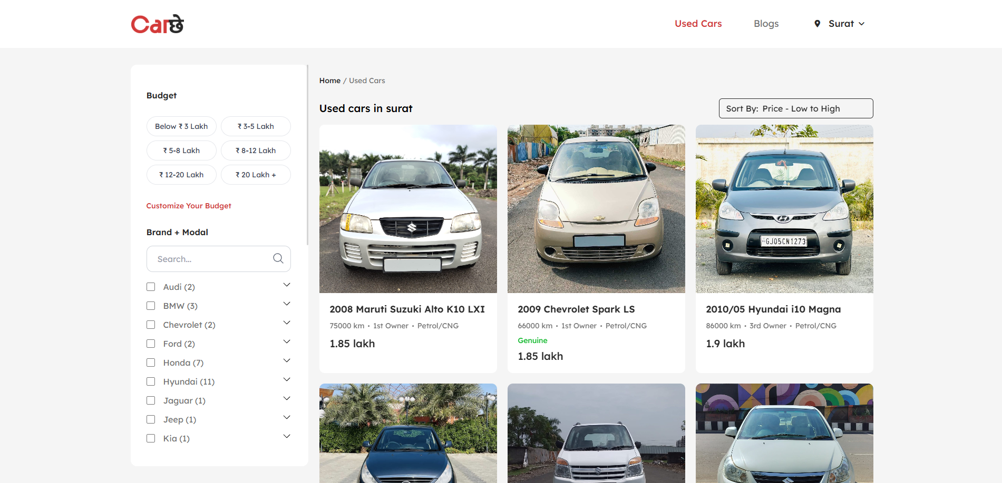Click the 1.9 lakh price text
1002x483 pixels.
coord(725,344)
